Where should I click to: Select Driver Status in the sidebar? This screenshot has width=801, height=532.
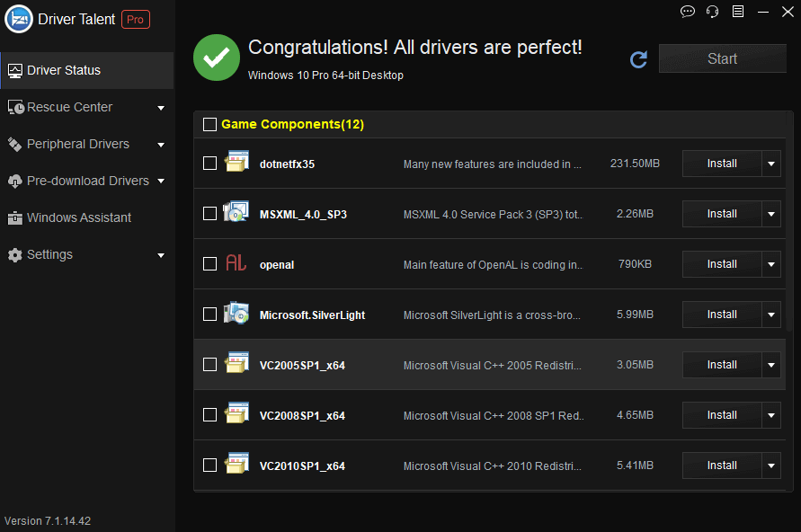(87, 70)
